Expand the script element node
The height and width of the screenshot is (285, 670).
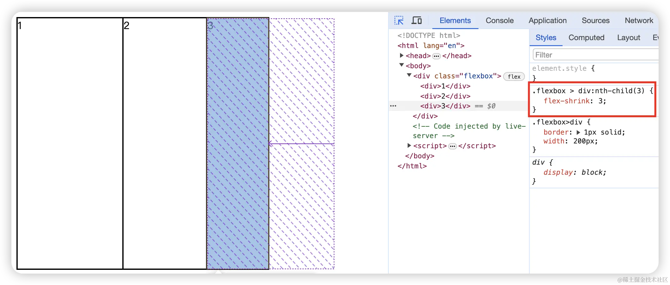(x=409, y=146)
